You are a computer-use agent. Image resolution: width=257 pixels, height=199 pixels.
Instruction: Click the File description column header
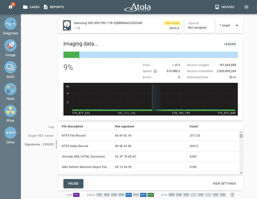click(x=72, y=126)
